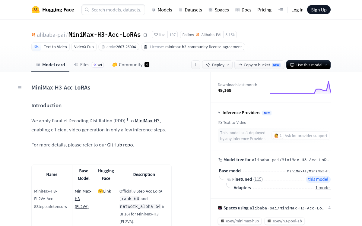Like the model with the heart button
The image size is (362, 226).
[x=160, y=35]
